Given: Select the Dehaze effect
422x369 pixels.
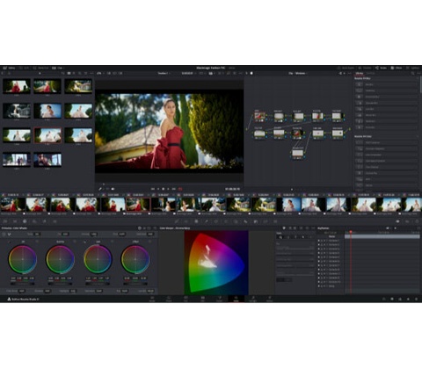Looking at the screenshot, I should pyautogui.click(x=387, y=185).
